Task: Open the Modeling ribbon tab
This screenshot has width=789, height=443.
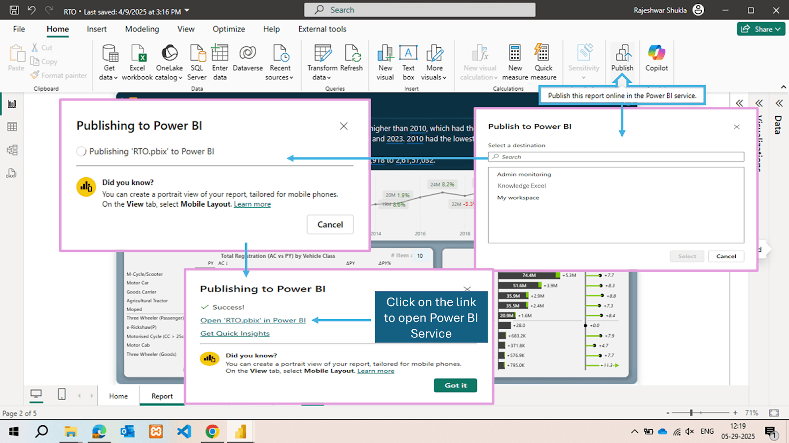Action: tap(142, 29)
